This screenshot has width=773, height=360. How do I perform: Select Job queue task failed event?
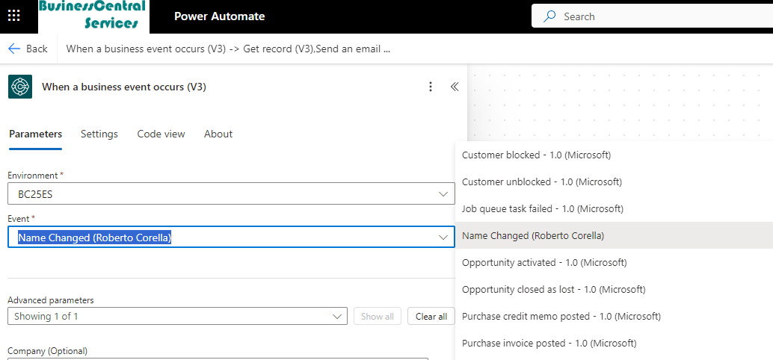(x=542, y=208)
